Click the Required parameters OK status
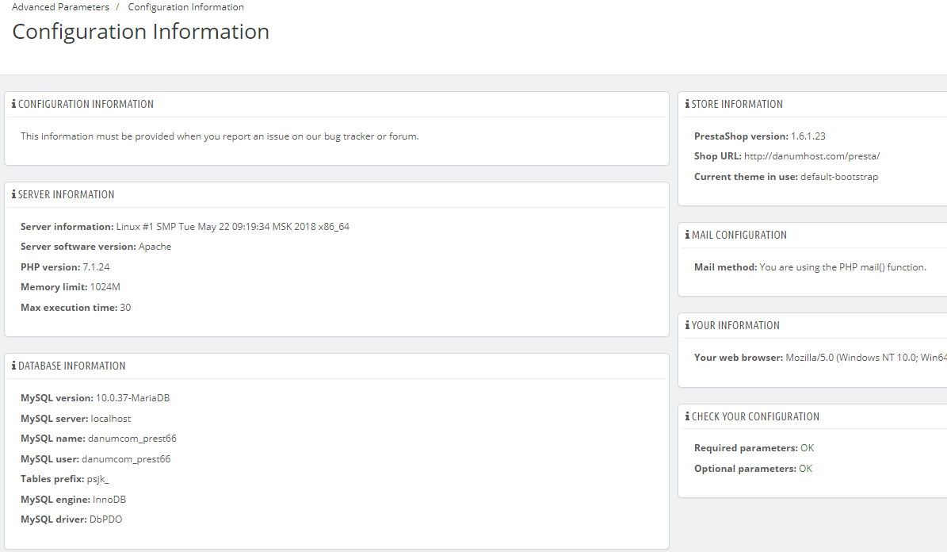This screenshot has width=947, height=552. 807,448
